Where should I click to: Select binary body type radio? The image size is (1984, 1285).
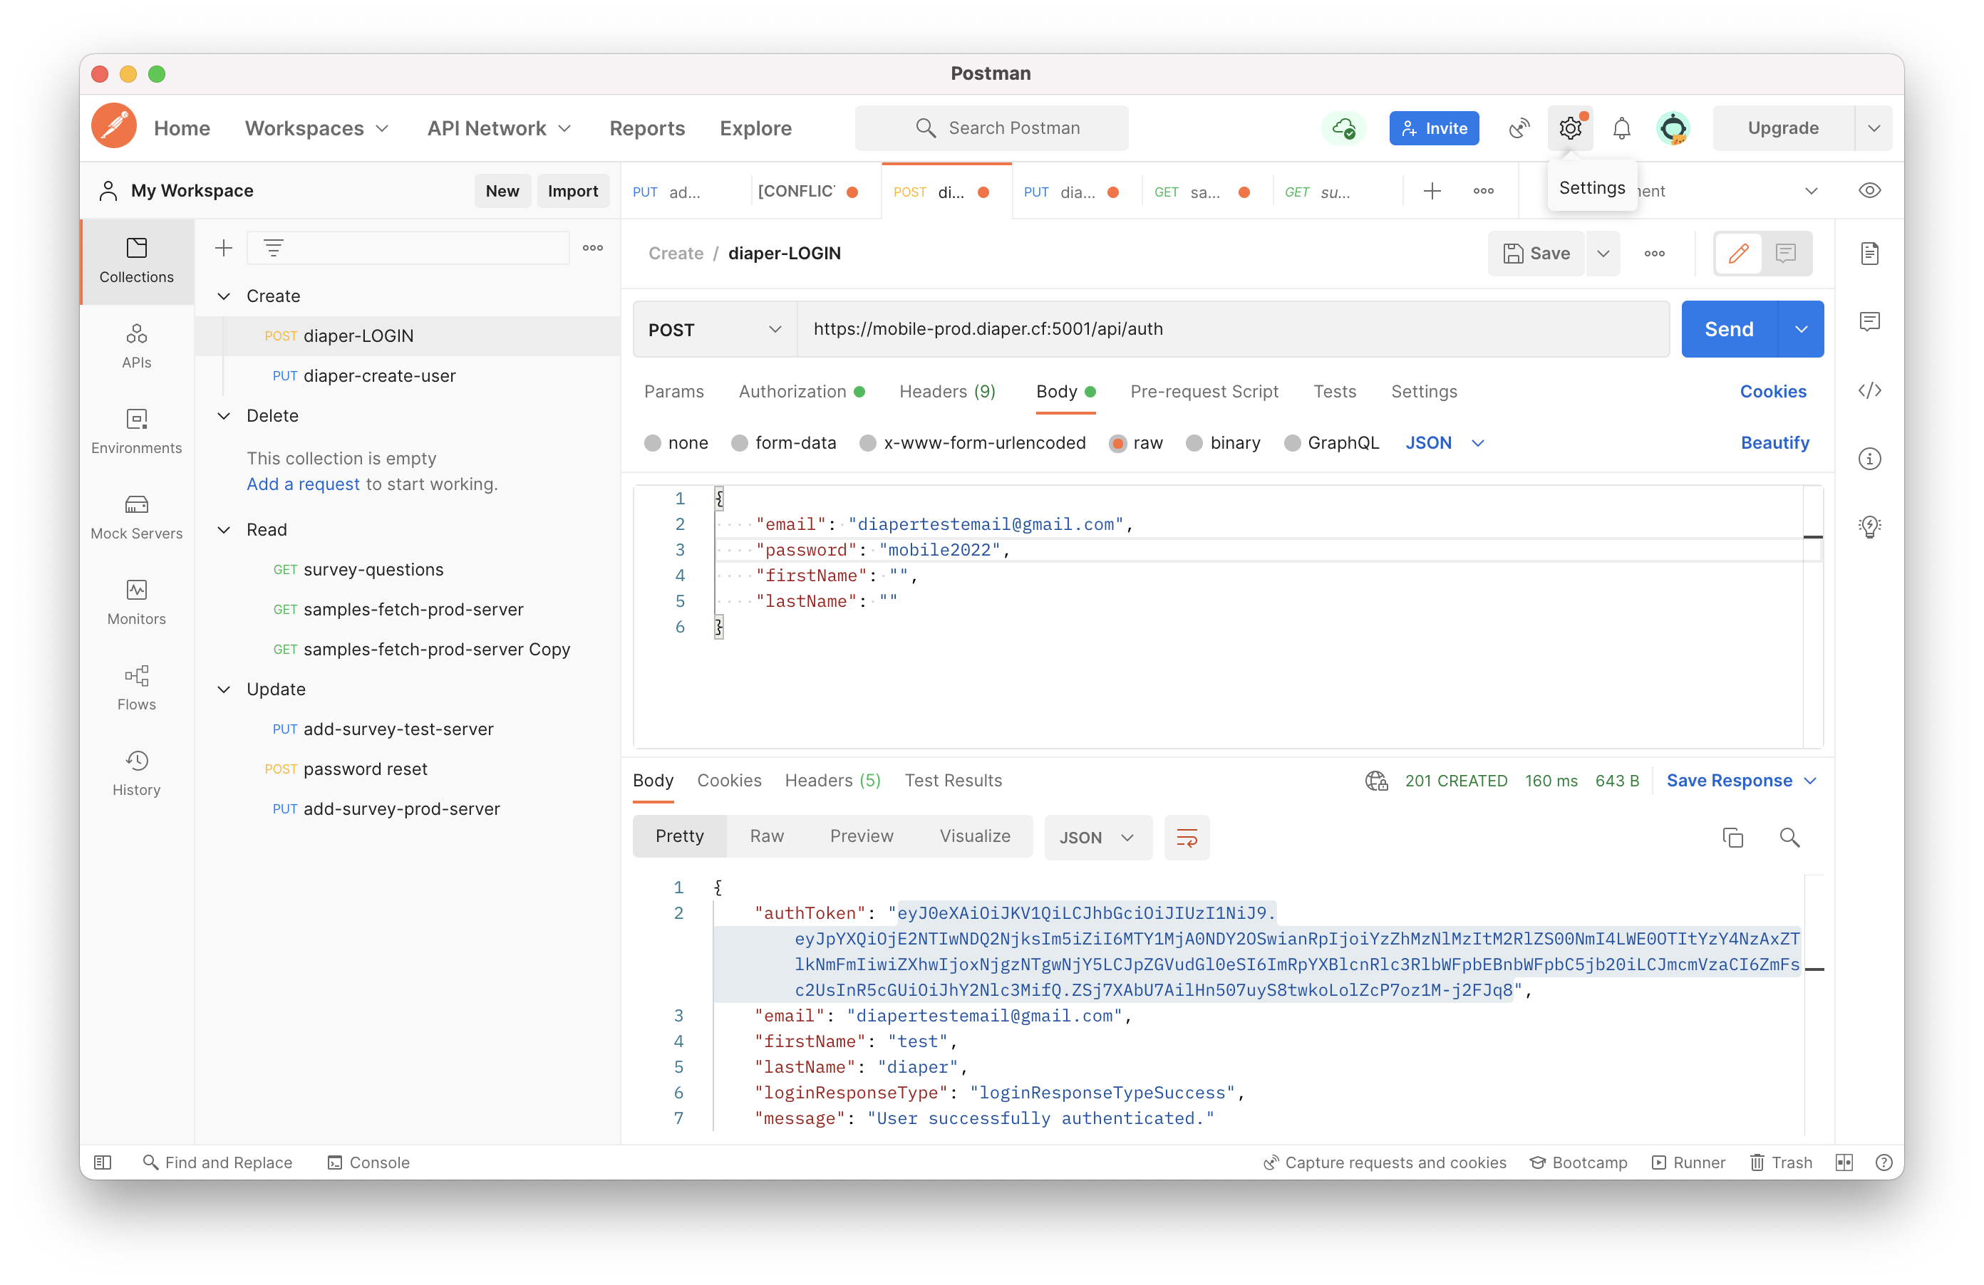click(x=1194, y=443)
